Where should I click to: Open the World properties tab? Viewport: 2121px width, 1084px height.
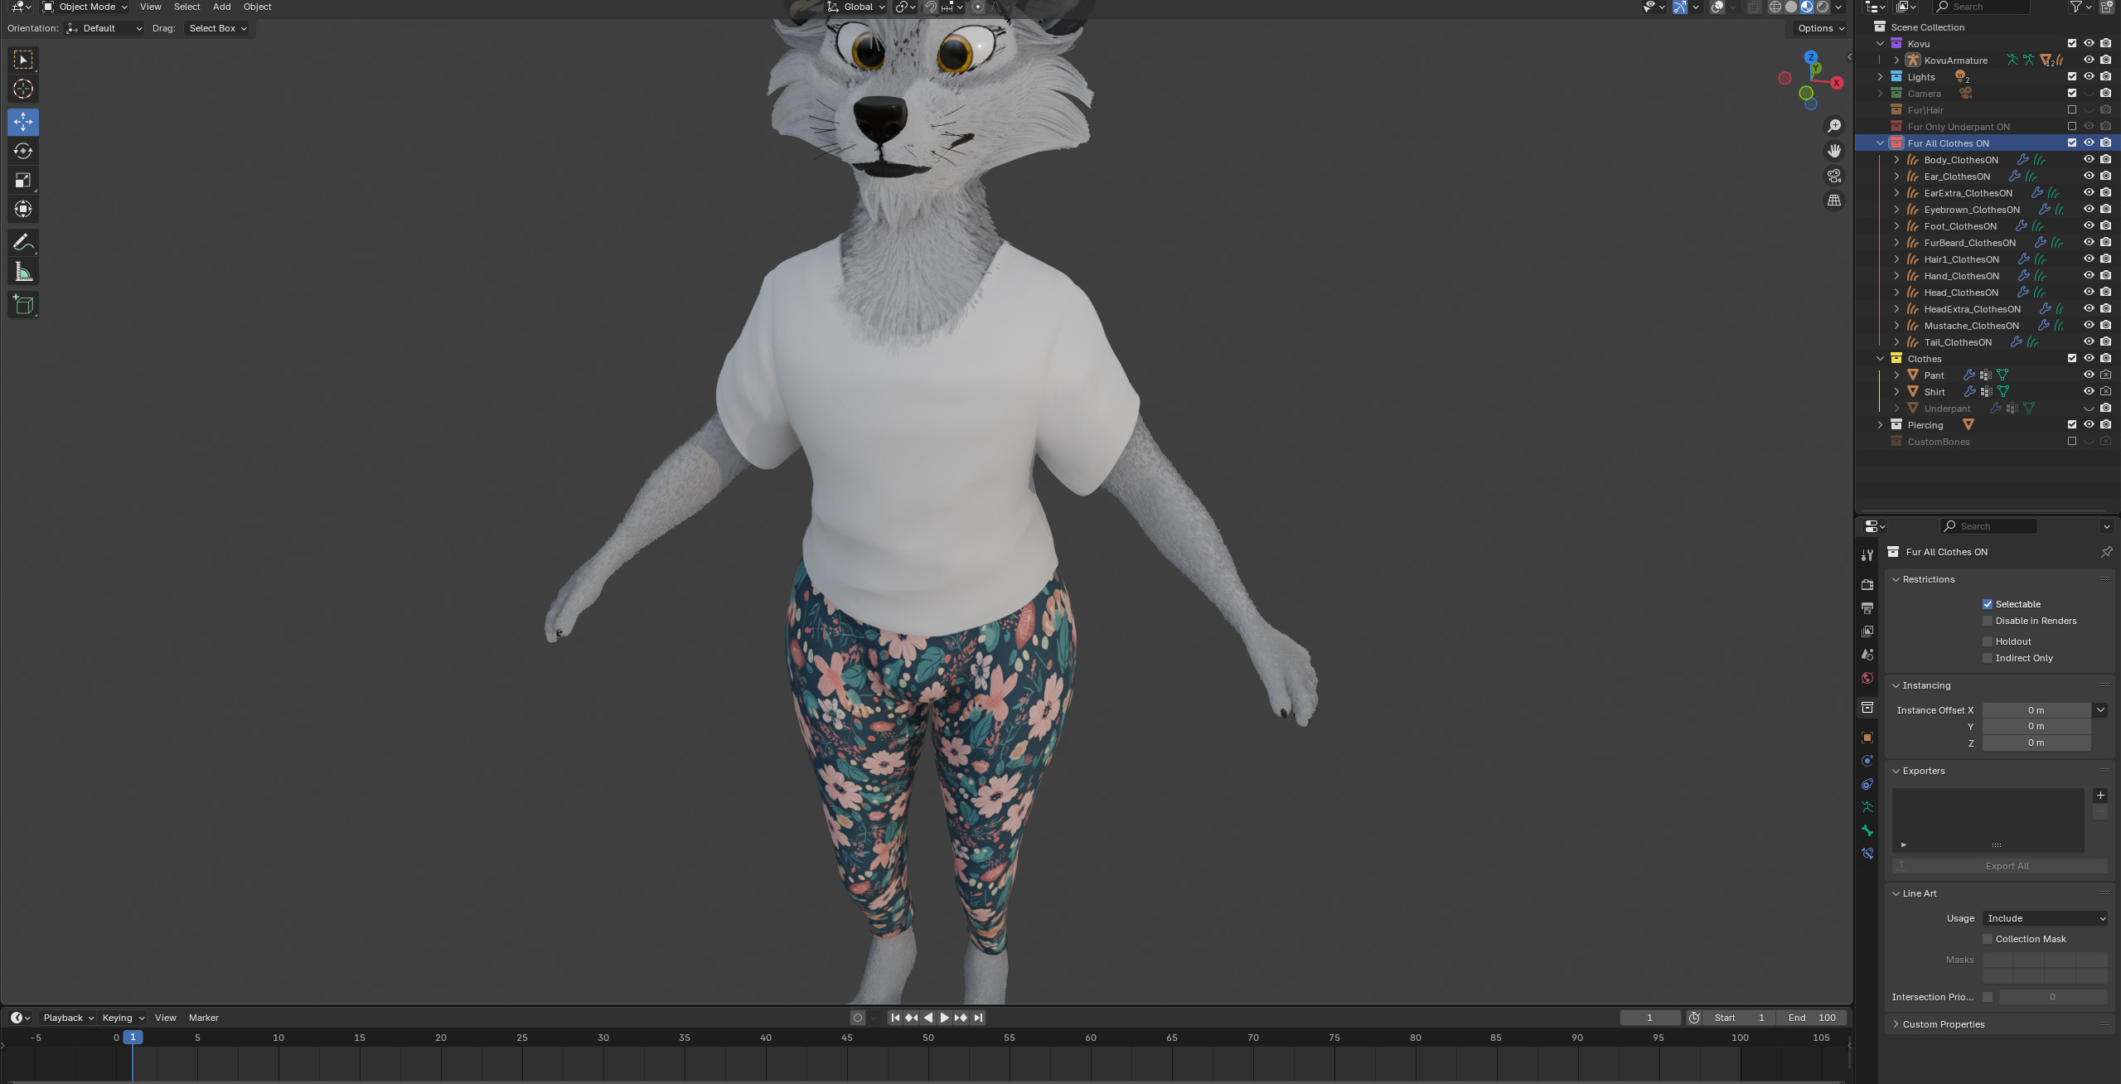pos(1867,678)
